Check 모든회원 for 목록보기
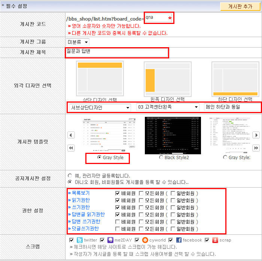 pyautogui.click(x=141, y=193)
